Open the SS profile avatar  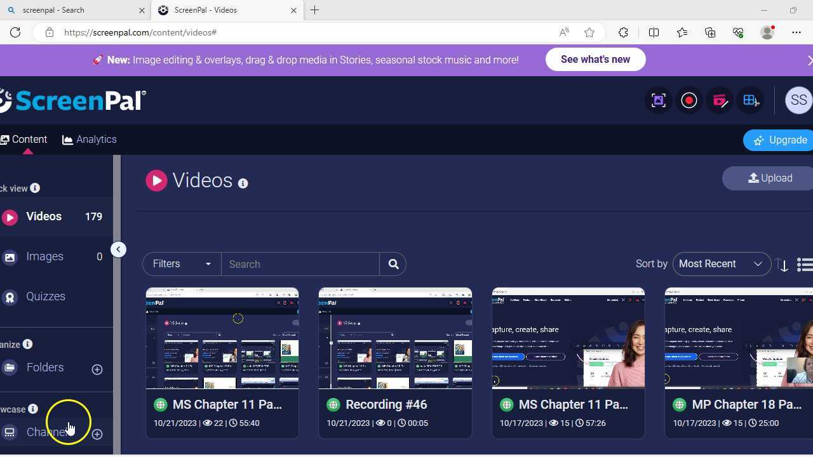798,100
